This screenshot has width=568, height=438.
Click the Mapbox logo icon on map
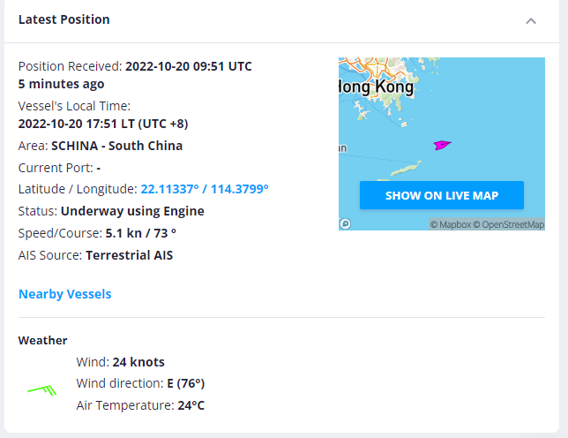coord(346,224)
